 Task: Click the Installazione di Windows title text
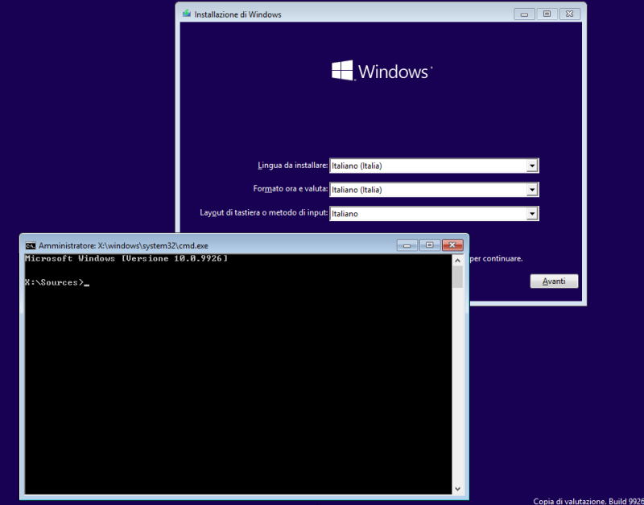click(237, 14)
